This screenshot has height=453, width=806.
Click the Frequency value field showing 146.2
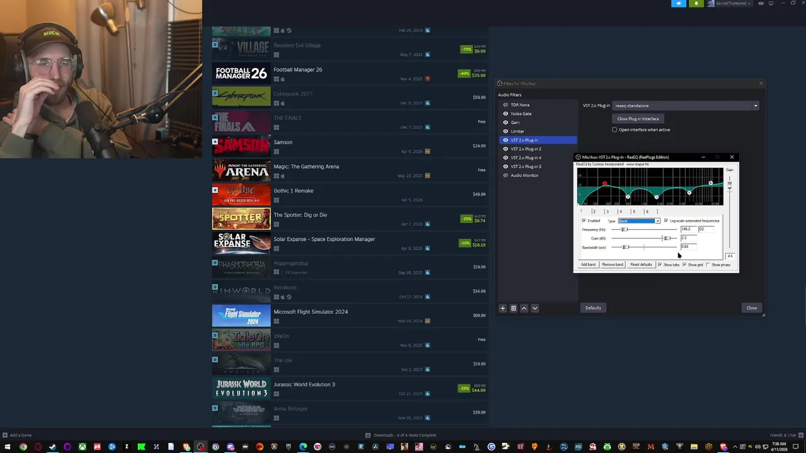pos(689,229)
